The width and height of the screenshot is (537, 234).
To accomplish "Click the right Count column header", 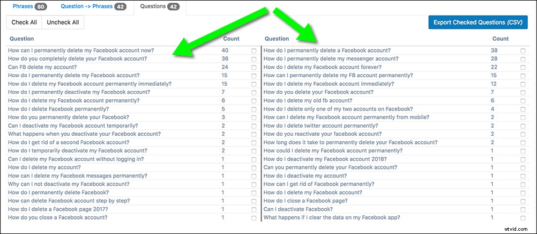I will (501, 39).
